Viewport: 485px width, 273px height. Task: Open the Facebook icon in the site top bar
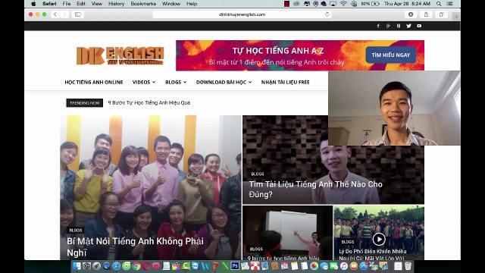click(378, 26)
